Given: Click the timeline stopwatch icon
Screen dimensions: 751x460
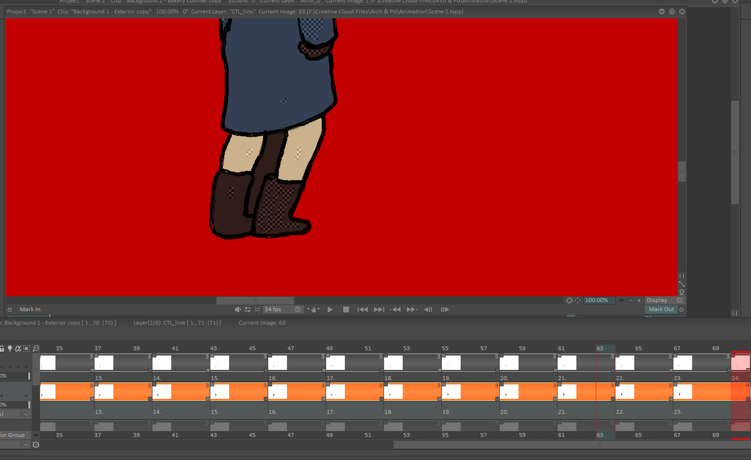Looking at the screenshot, I should pos(36,444).
